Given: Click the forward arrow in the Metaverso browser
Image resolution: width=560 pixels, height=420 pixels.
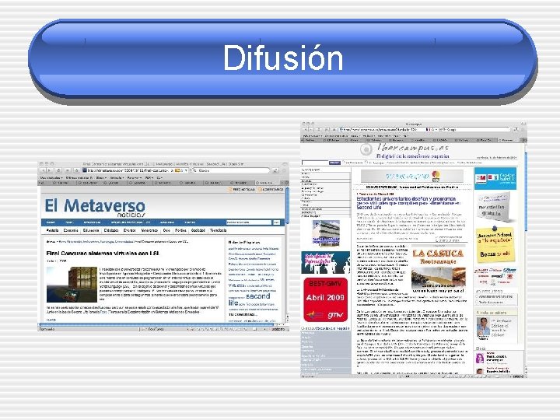Looking at the screenshot, I should (50, 170).
